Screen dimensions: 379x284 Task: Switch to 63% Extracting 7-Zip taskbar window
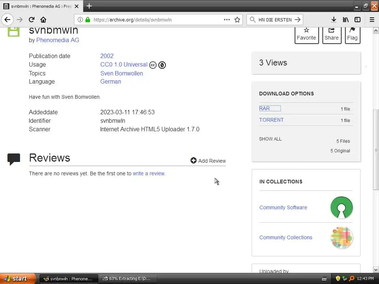[x=128, y=279]
